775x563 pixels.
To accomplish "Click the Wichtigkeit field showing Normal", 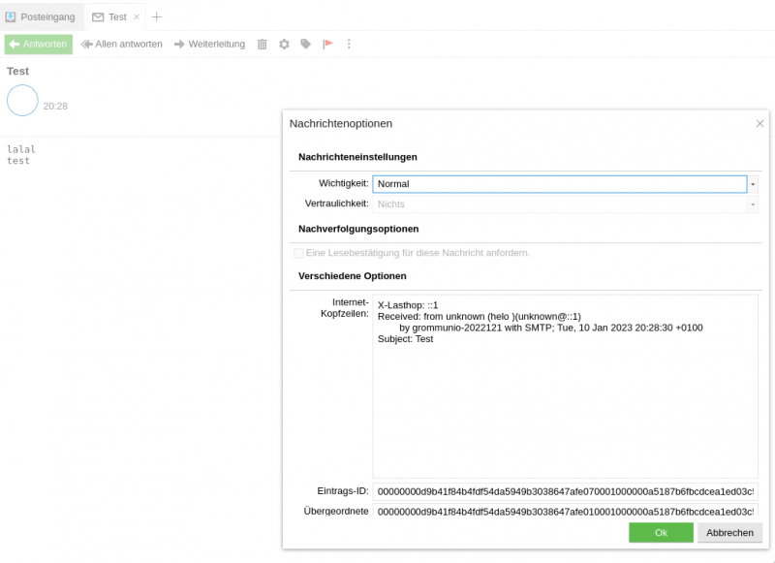I will tap(559, 184).
